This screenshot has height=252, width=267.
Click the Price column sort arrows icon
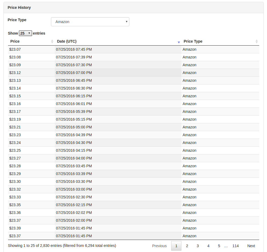(52, 42)
